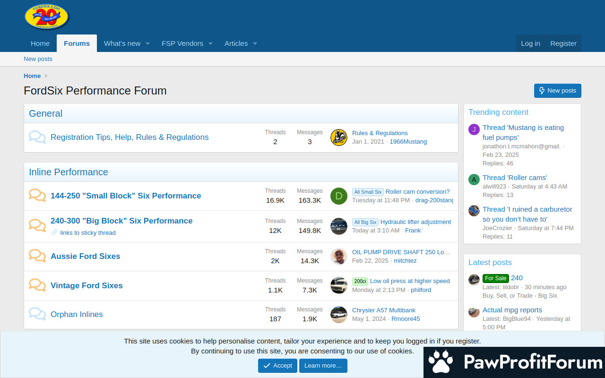The height and width of the screenshot is (378, 605).
Task: Click the FordSix.com logo
Action: 46,17
